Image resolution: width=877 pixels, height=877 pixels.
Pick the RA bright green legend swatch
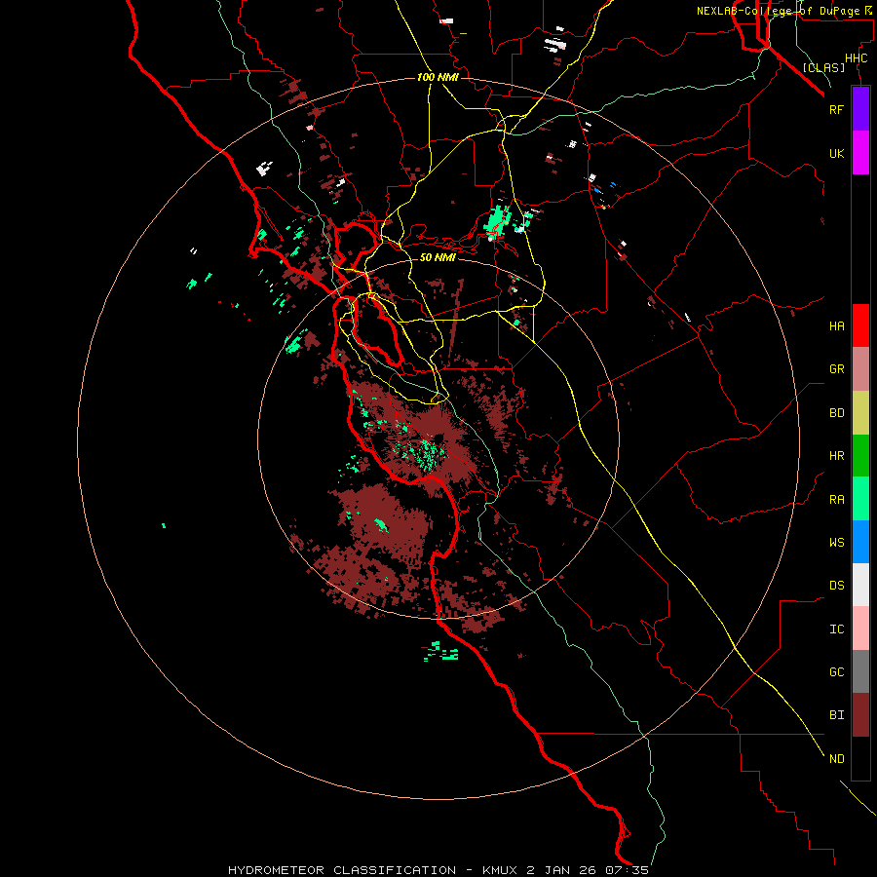click(x=860, y=499)
